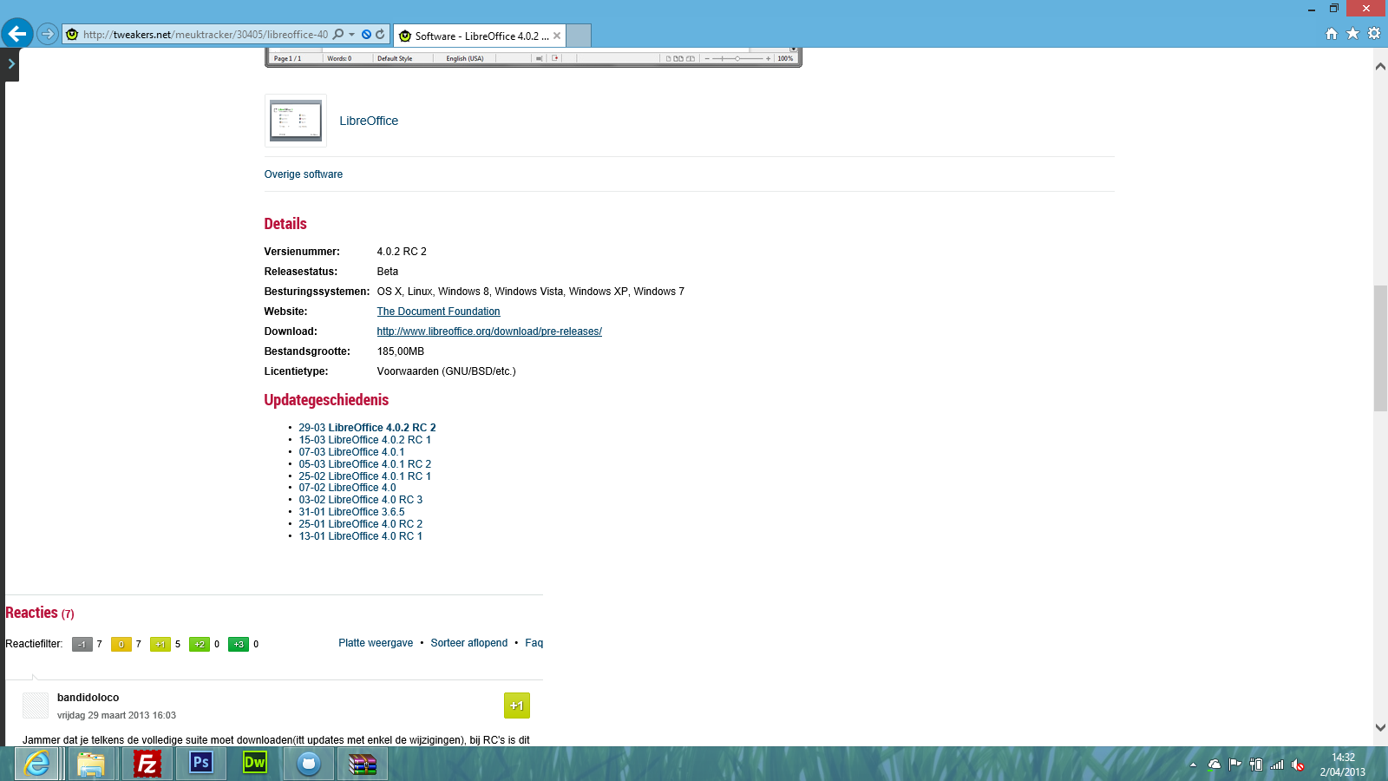
Task: Filter reactions by -1 score
Action: (82, 644)
